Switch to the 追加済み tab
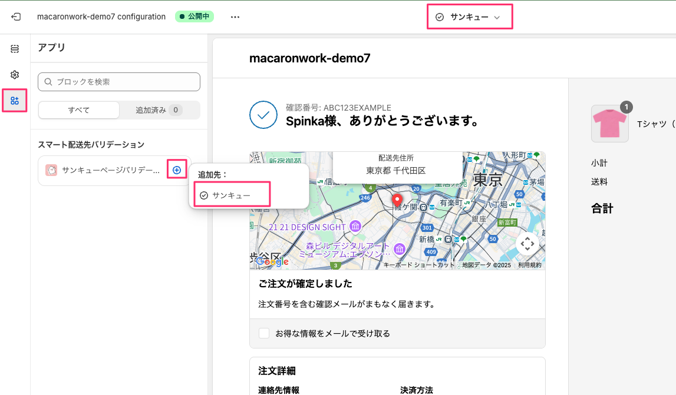 click(159, 110)
